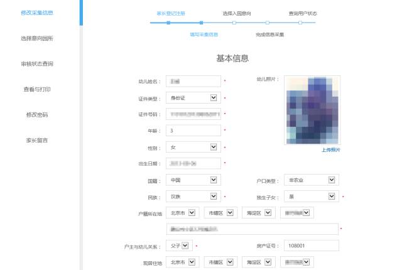Open the 户口类型 dropdown
This screenshot has height=270, width=402.
tap(312, 180)
